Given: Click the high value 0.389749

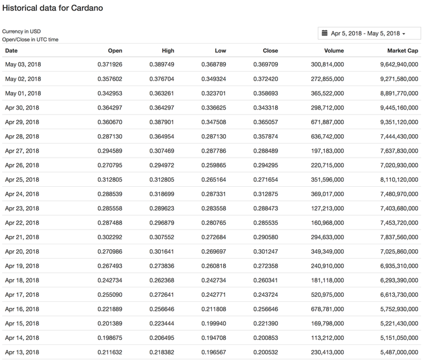Looking at the screenshot, I should click(x=161, y=65).
